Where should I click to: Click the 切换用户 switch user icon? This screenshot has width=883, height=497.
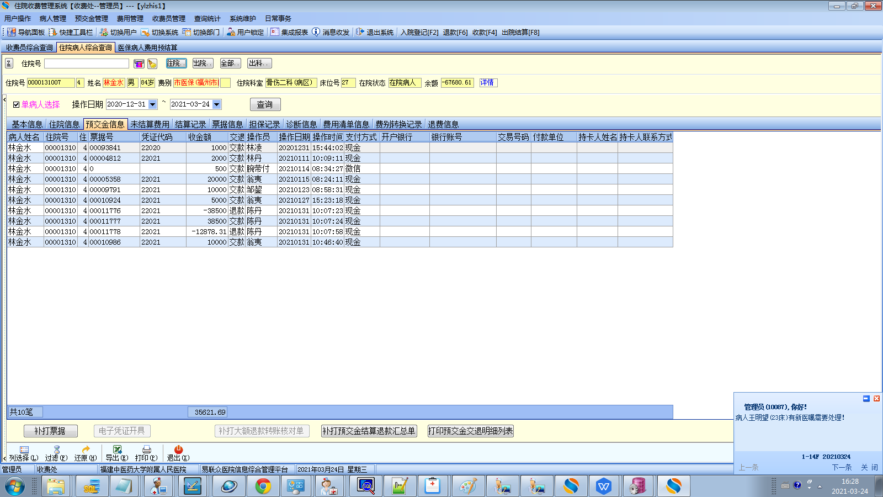(103, 32)
